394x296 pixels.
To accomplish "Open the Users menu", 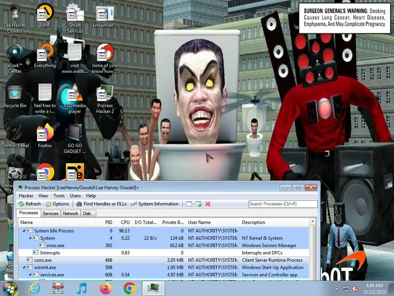I will tap(75, 195).
